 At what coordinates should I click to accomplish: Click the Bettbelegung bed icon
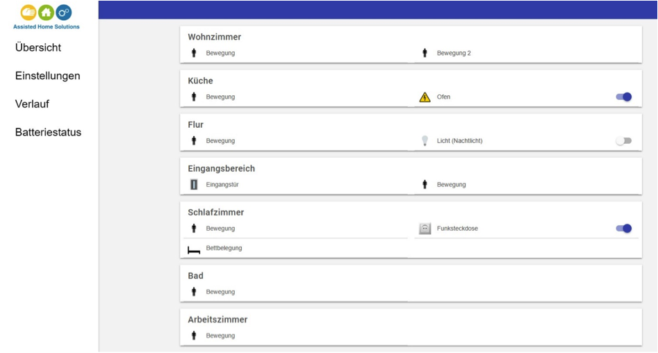[194, 250]
